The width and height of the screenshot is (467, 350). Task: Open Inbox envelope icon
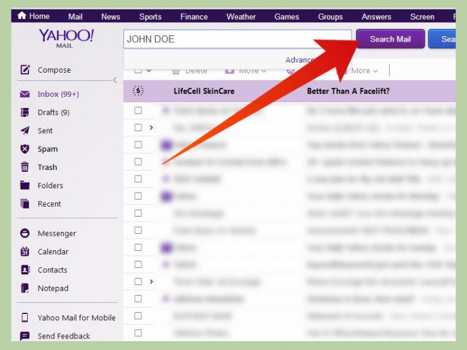(x=25, y=94)
